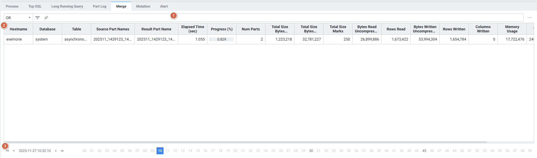Viewport: 537px width, 158px height.
Task: Select second 45 in the timeline
Action: [424, 151]
